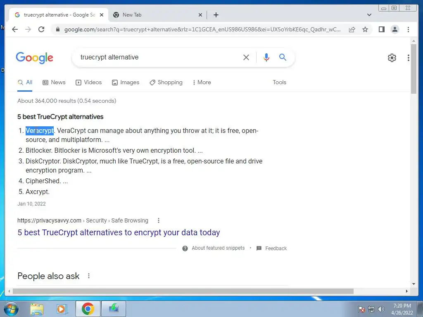The width and height of the screenshot is (423, 317).
Task: Click the privacysavvy.com breadcrumb URL
Action: 83,220
